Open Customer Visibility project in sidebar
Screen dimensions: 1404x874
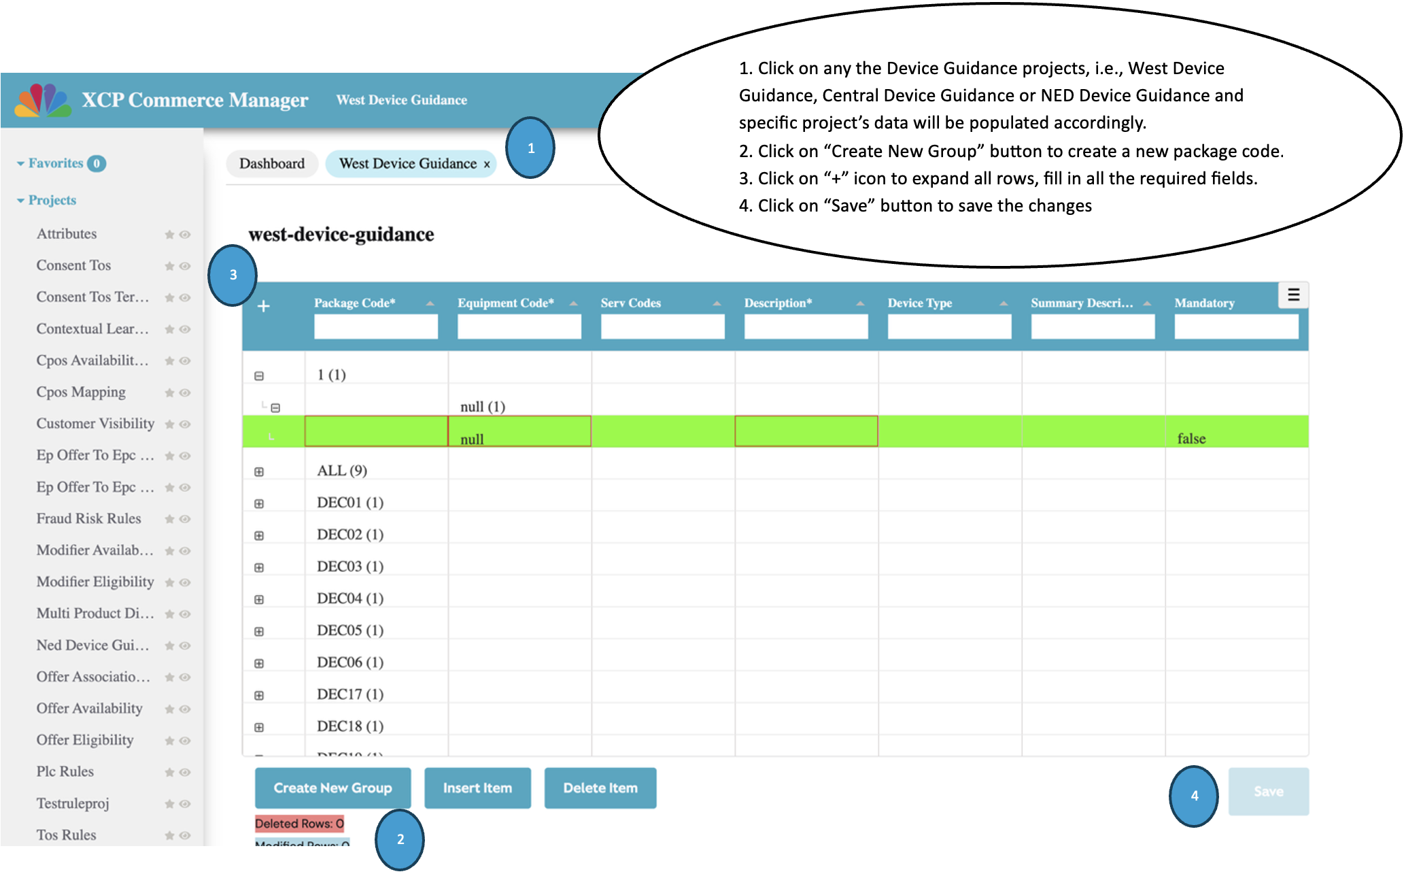point(95,424)
